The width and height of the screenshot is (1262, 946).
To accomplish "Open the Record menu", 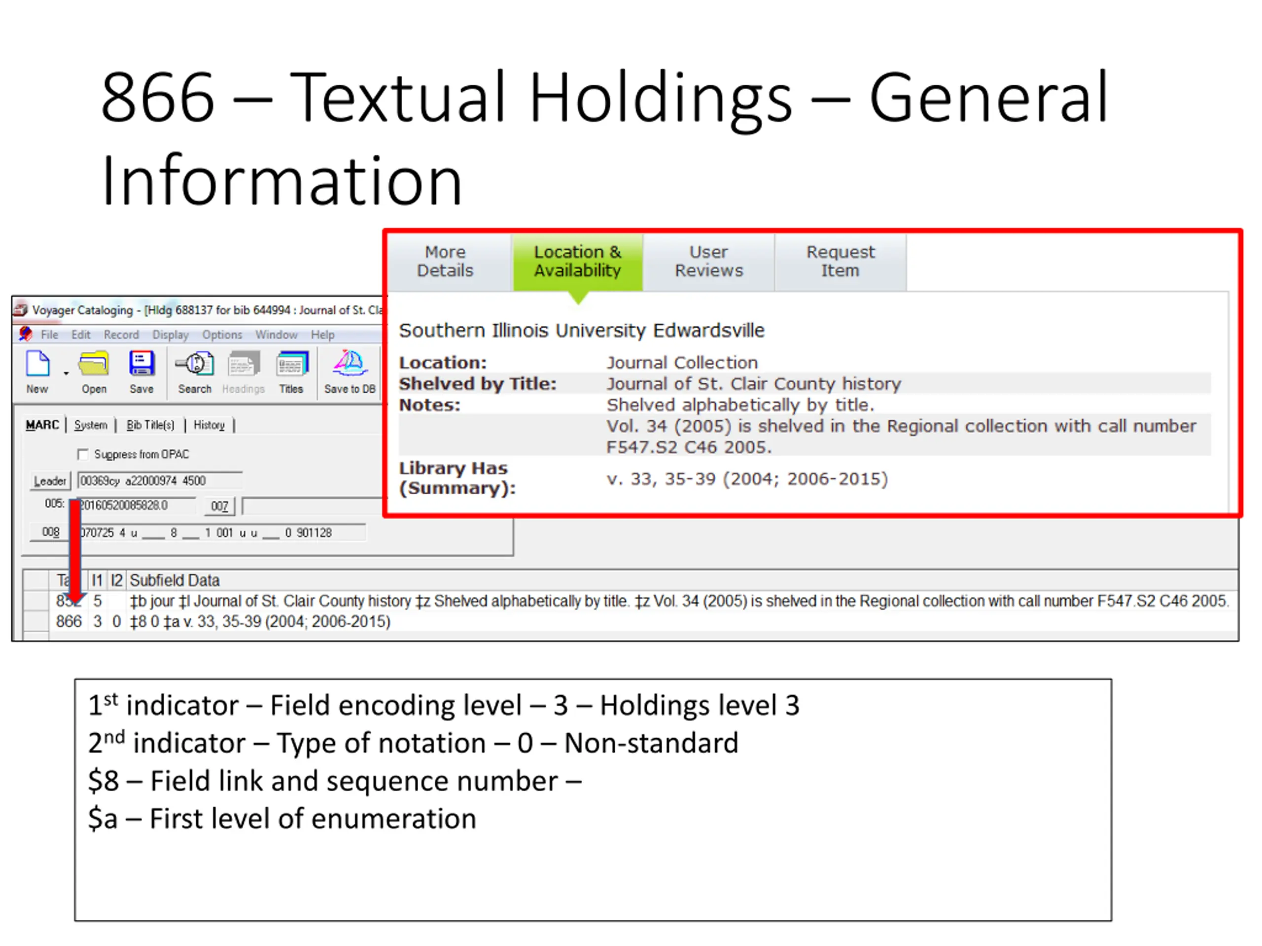I will coord(121,335).
